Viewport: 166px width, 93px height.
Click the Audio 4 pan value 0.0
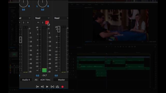coord(24,10)
